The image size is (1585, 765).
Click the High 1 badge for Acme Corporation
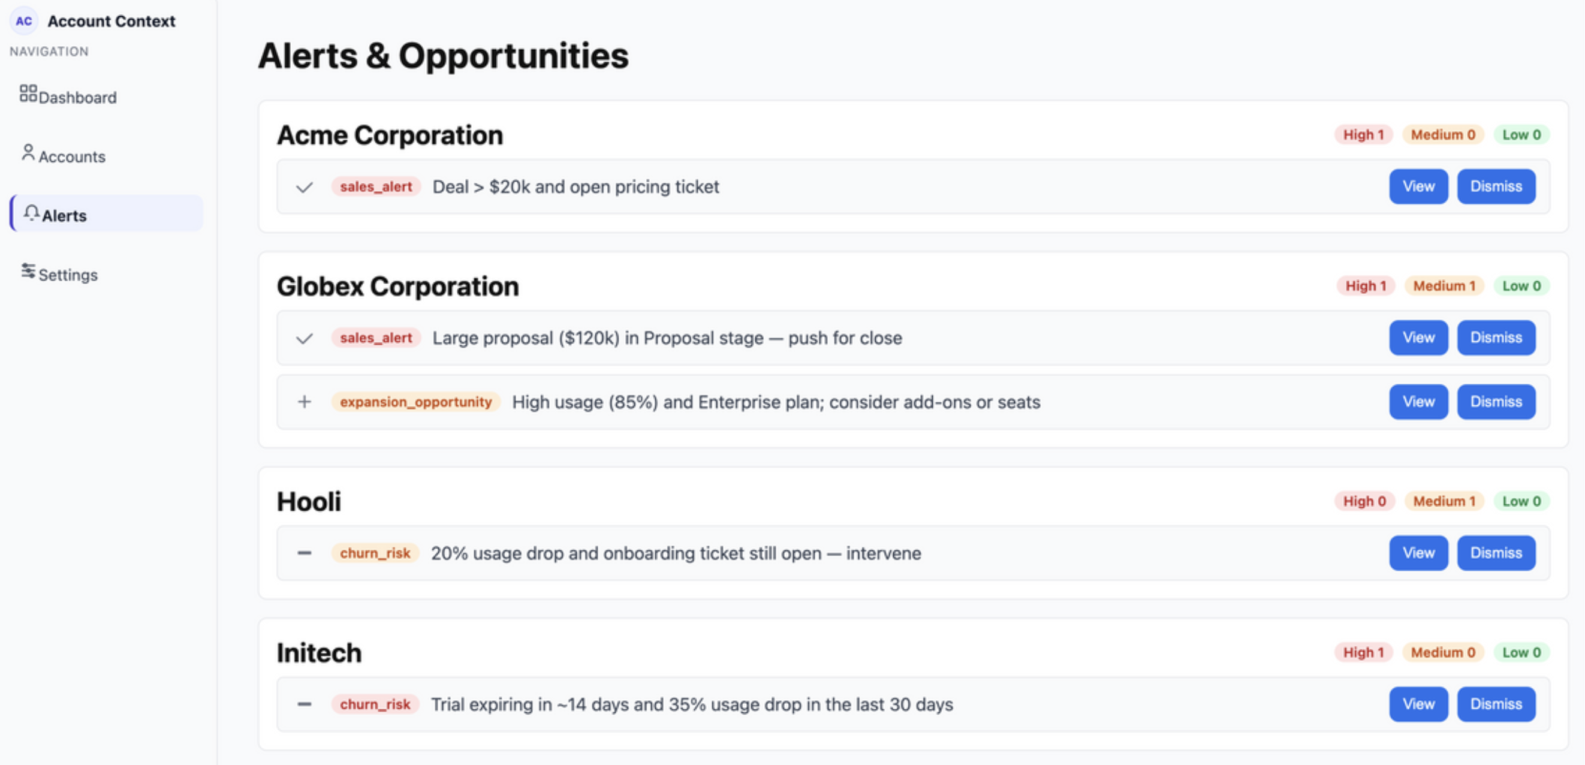click(x=1363, y=135)
